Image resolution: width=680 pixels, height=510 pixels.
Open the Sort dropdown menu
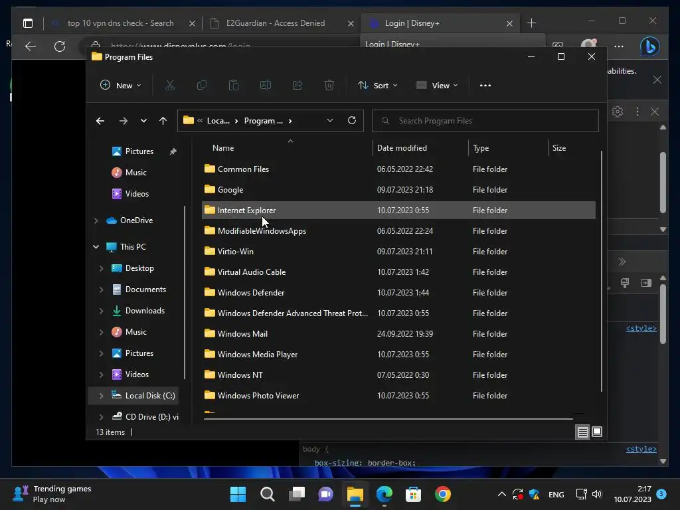377,86
